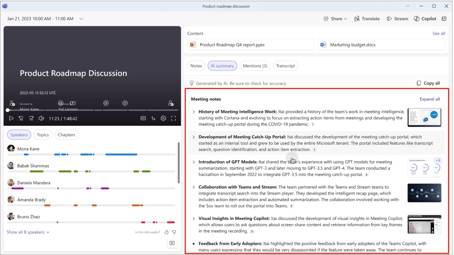The image size is (454, 255).
Task: Open the Share dropdown
Action: (334, 19)
